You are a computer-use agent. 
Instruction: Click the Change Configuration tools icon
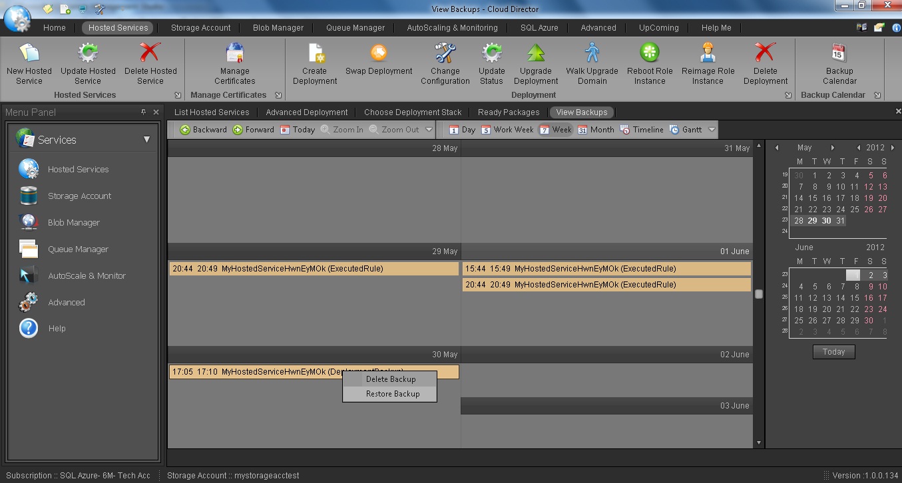pyautogui.click(x=445, y=53)
